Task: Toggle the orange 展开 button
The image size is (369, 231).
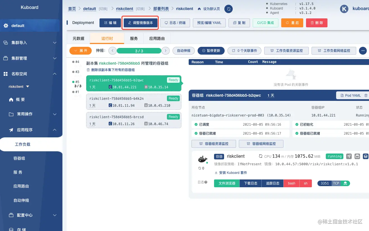Action: pyautogui.click(x=81, y=51)
